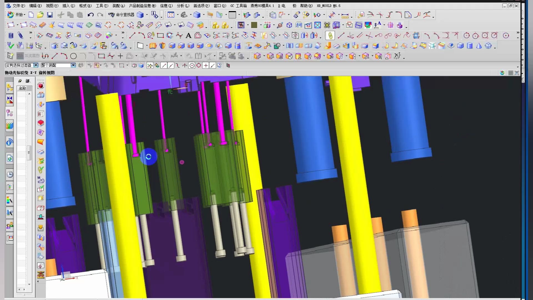533x300 pixels.
Task: Open the rendering style dropdown arrow
Action: point(204,15)
